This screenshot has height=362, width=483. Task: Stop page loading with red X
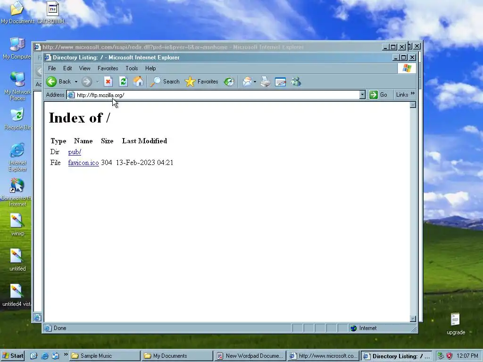[108, 82]
